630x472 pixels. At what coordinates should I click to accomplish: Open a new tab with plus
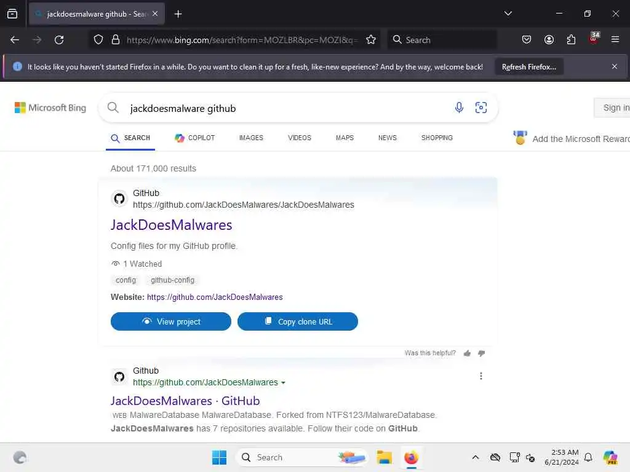click(178, 14)
